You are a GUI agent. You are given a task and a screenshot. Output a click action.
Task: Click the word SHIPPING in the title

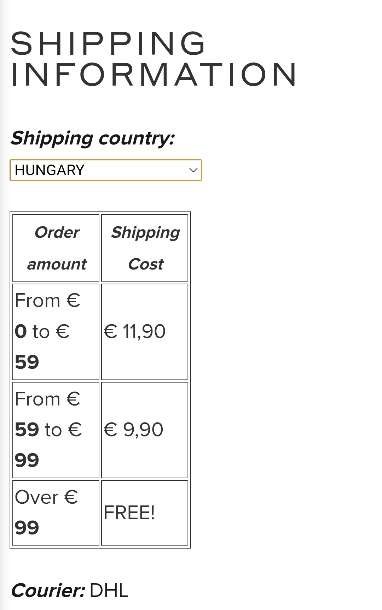(x=108, y=43)
